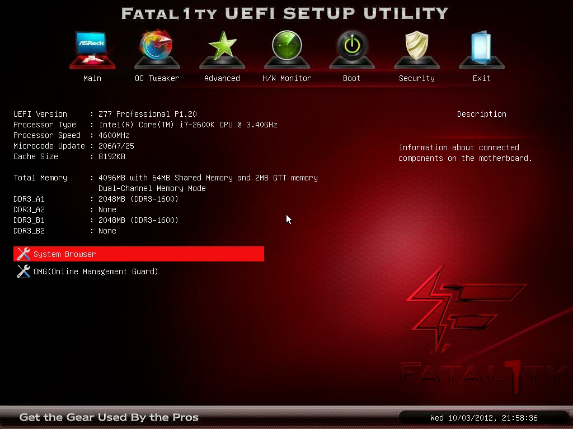Image resolution: width=573 pixels, height=429 pixels.
Task: Click the Dual-Channel Memory Mode text
Action: coord(152,188)
